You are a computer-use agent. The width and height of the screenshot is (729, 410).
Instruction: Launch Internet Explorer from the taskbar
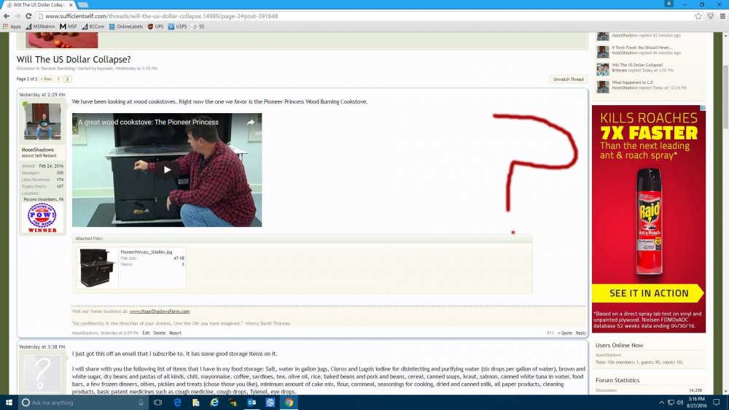point(214,403)
